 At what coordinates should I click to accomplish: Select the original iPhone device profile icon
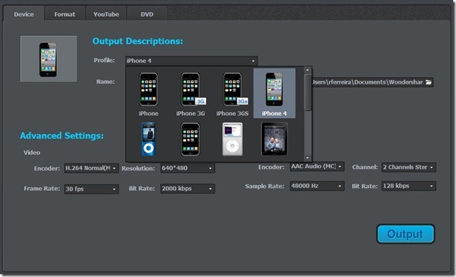click(x=148, y=90)
